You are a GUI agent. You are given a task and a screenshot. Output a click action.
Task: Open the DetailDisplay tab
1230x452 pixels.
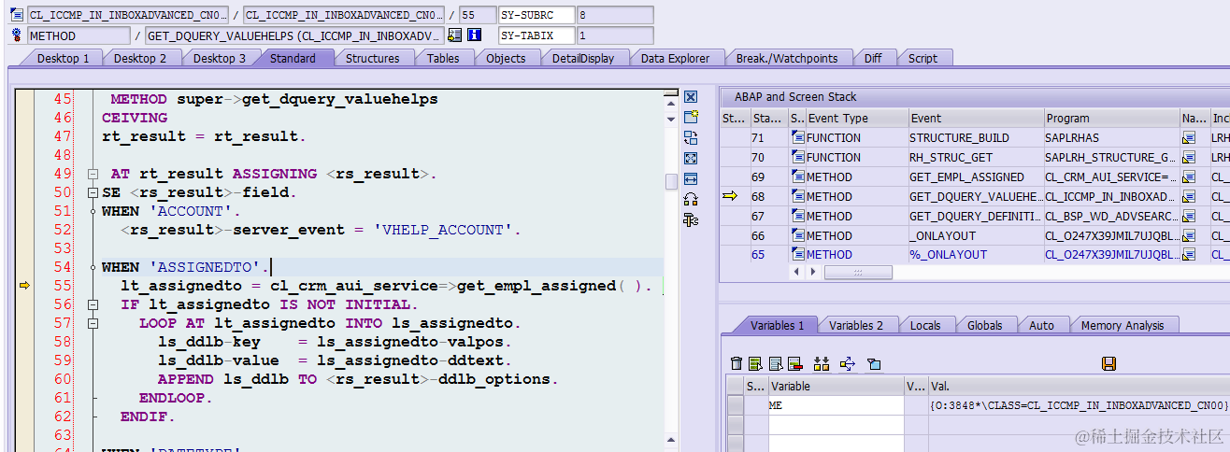[x=583, y=58]
